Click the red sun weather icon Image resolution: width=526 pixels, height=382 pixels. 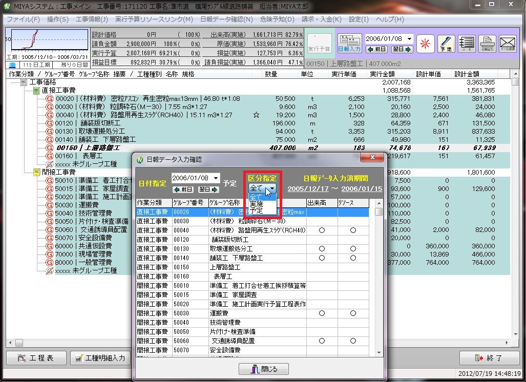[426, 44]
